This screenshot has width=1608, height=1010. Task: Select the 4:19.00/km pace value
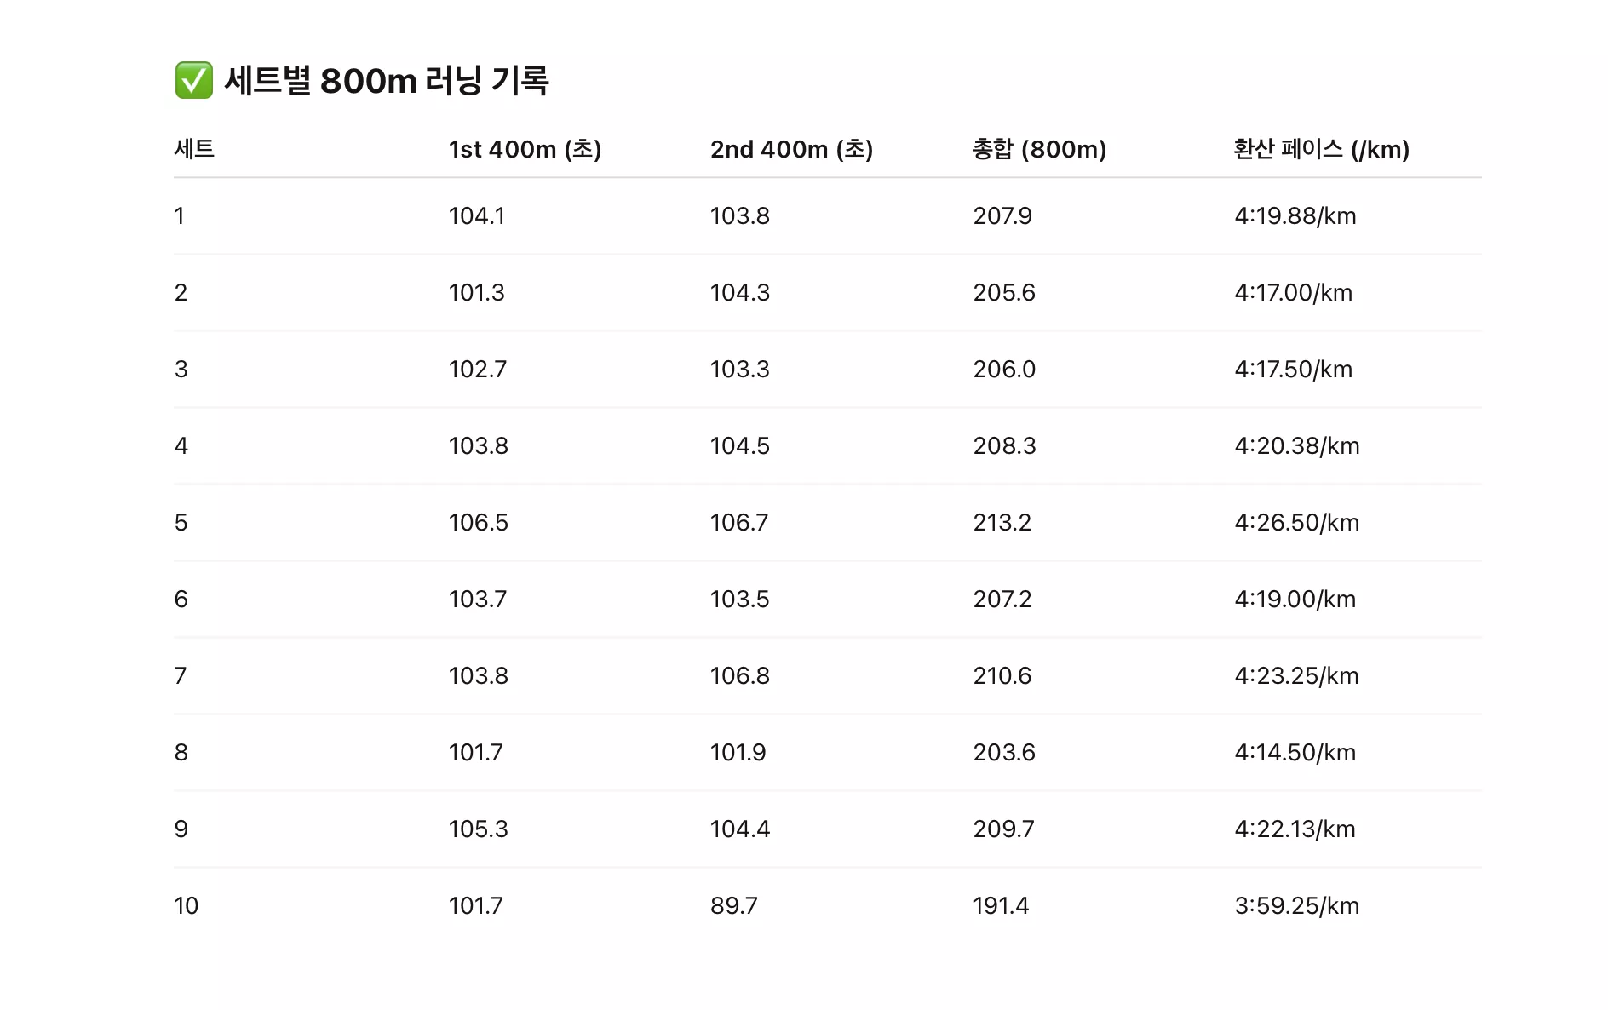tap(1295, 600)
